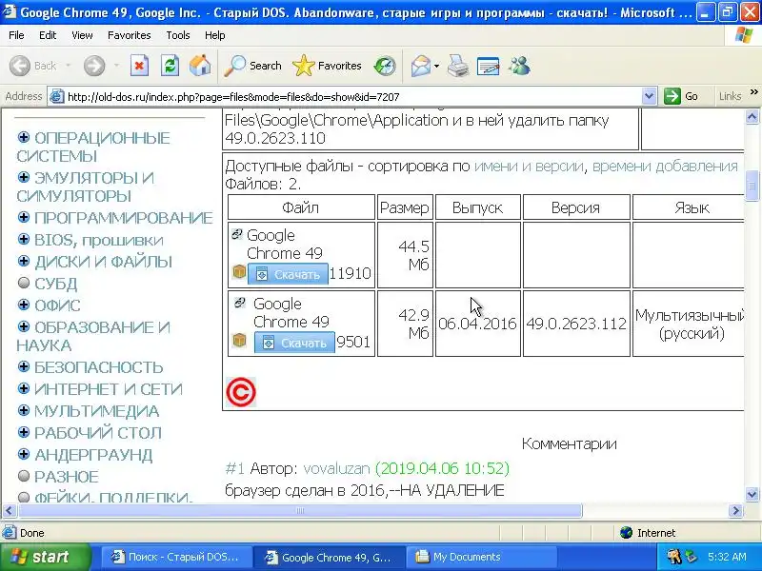
Task: Click the vertical scrollbar thumb
Action: point(752,186)
